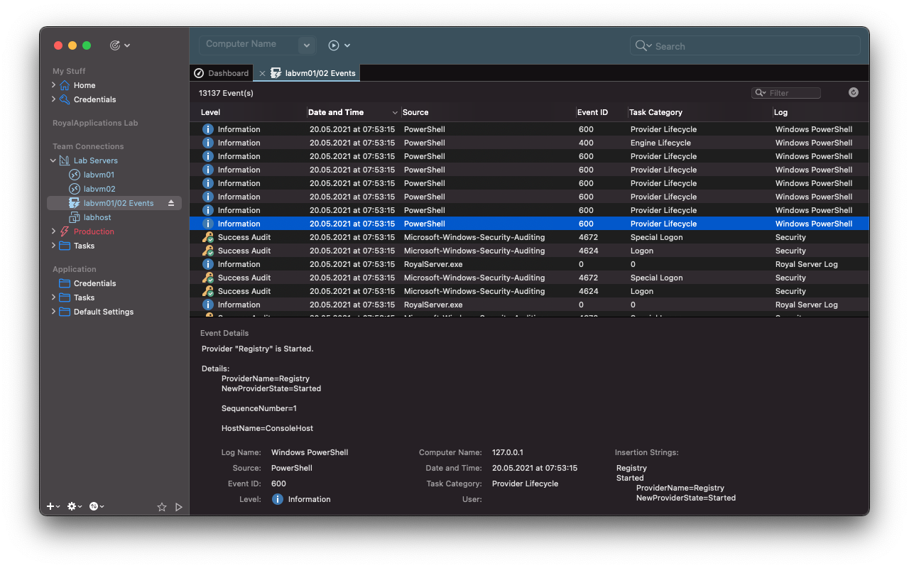
Task: Collapse the Lab Servers group
Action: 53,160
